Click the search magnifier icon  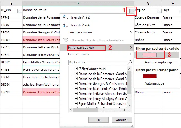click(130, 62)
